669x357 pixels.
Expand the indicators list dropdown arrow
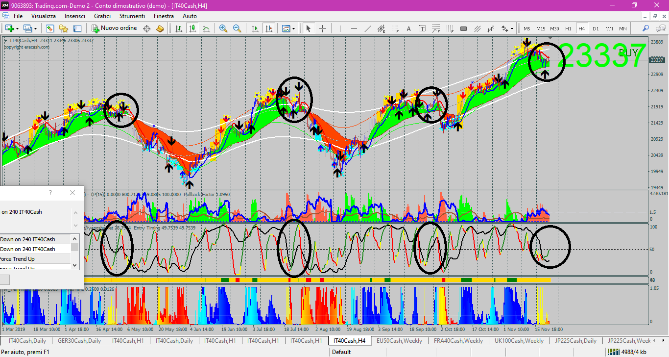tap(293, 28)
